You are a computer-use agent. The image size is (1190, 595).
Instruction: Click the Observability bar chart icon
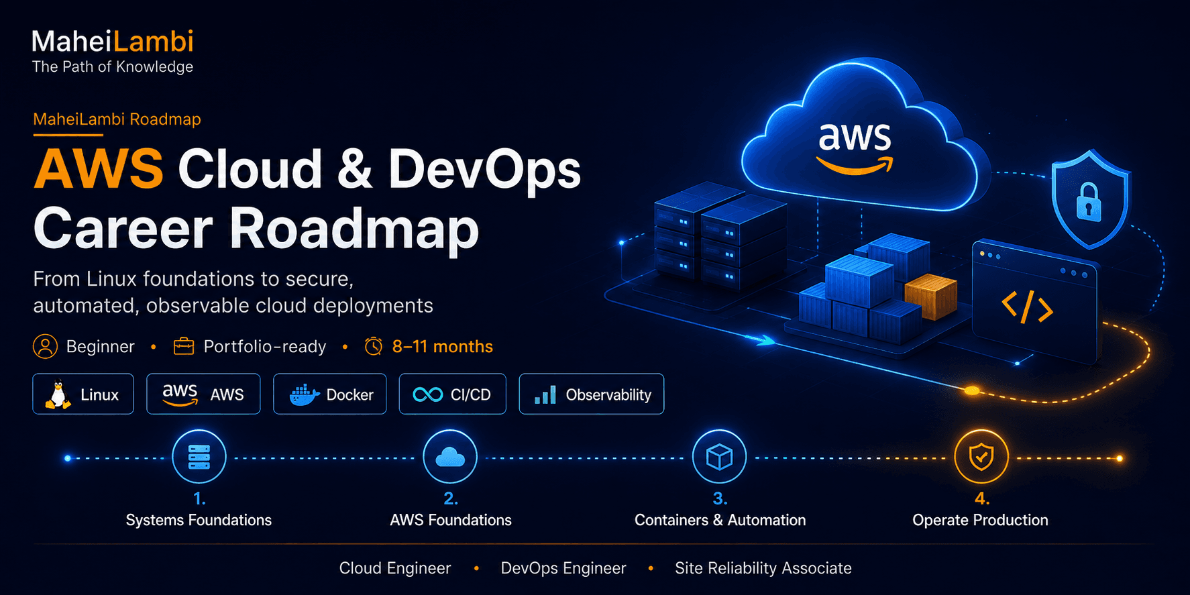(x=545, y=394)
